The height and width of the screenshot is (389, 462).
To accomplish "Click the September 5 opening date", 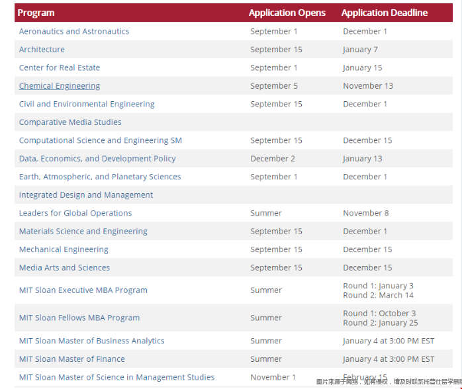I will coord(274,86).
